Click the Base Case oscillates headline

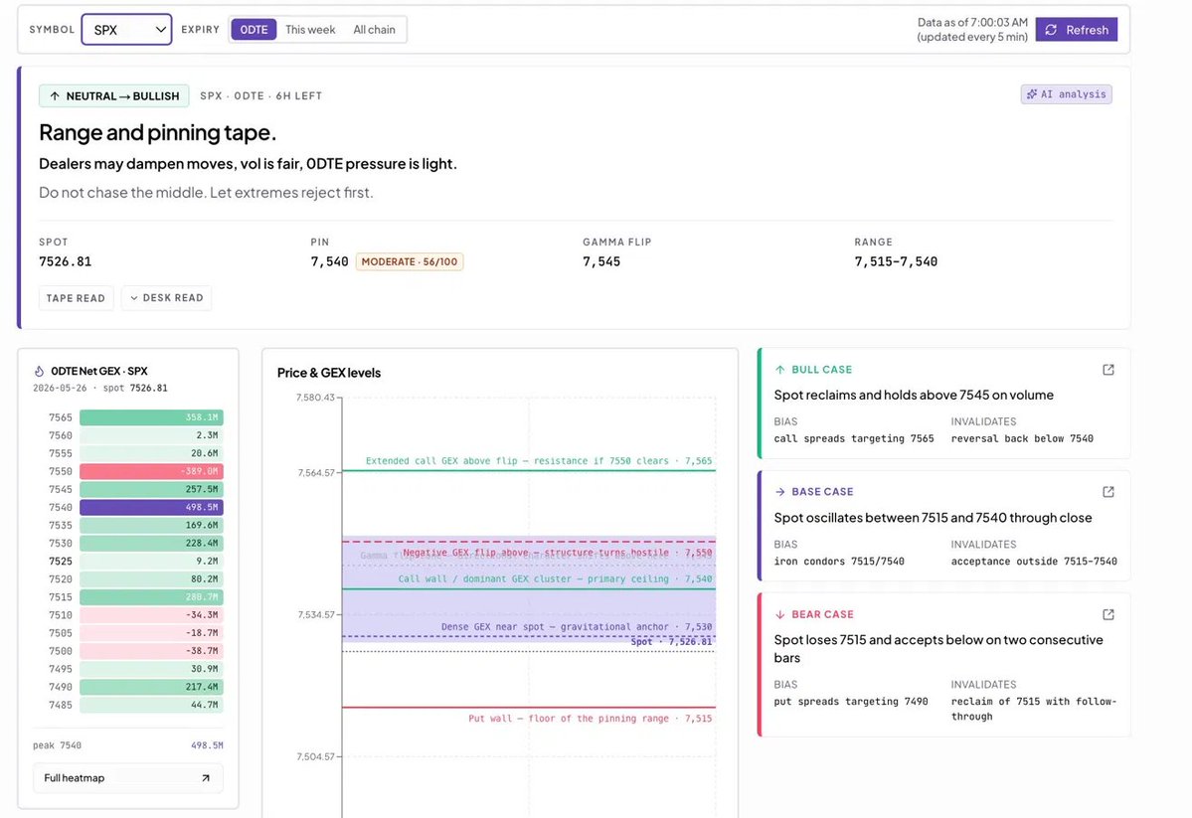pyautogui.click(x=933, y=518)
